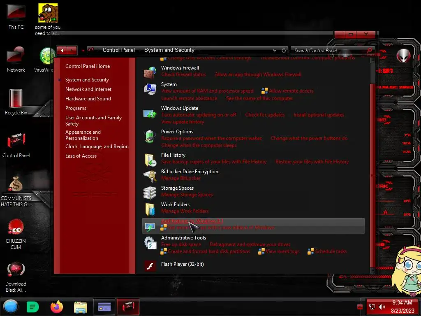Click the System and Security breadcrumb
The width and height of the screenshot is (421, 316).
point(169,50)
